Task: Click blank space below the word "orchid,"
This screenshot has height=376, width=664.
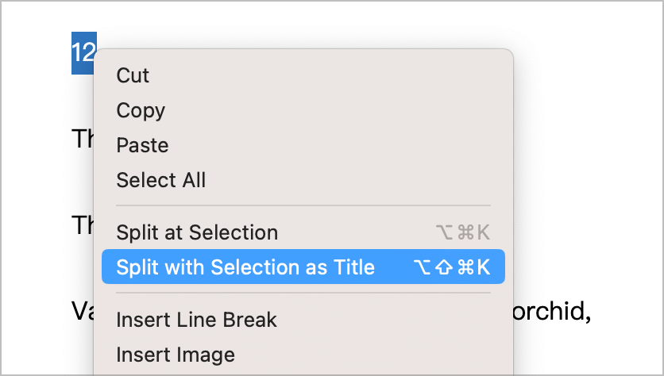Action: [x=552, y=351]
